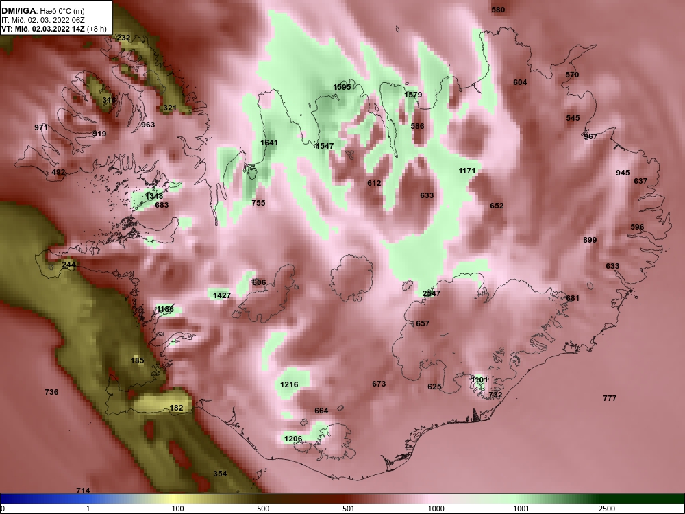Click the DMI/IGA Hæð 0°C (m) title
Screen dimensions: 685x514
(42, 11)
